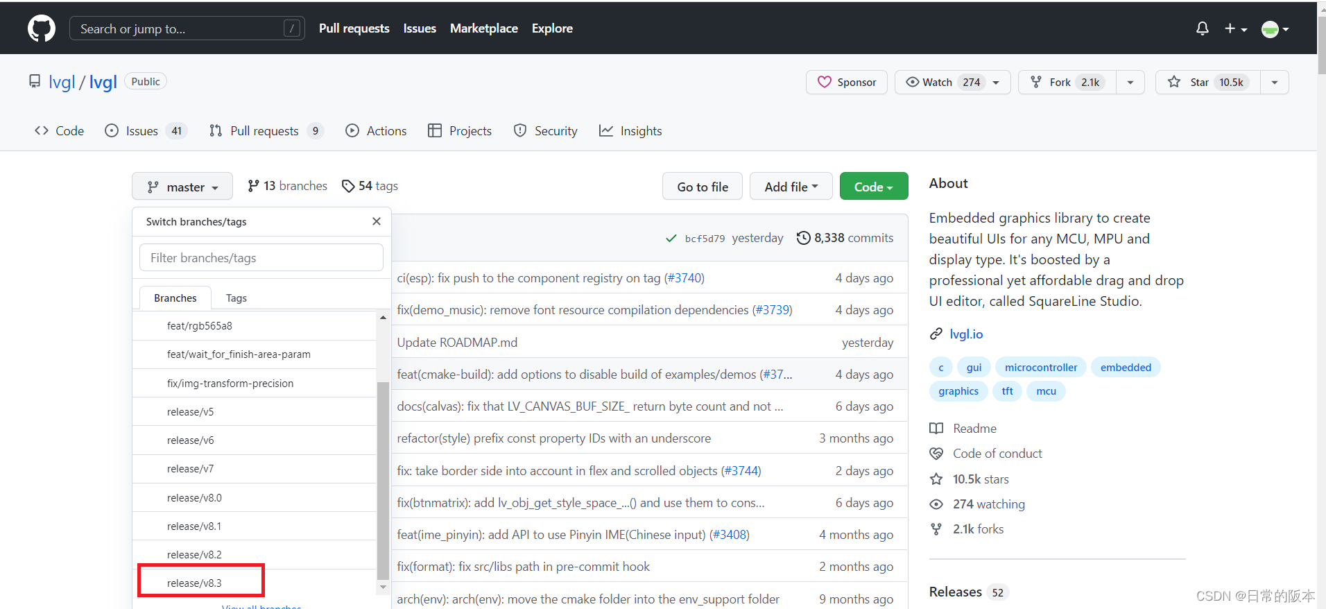
Task: Click the branch list scrollbar down arrow
Action: [383, 587]
